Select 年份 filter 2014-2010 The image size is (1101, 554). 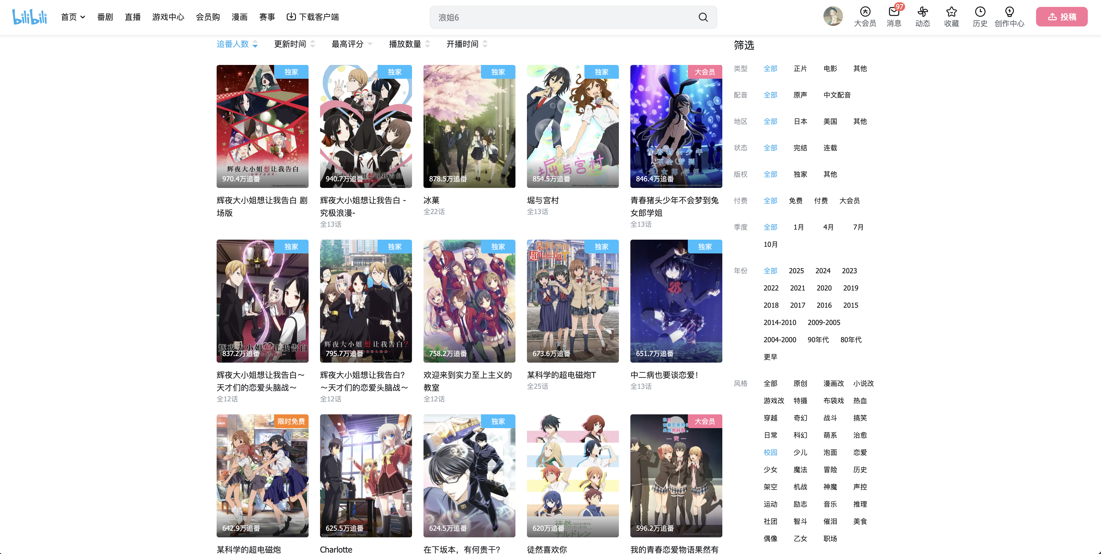click(779, 323)
